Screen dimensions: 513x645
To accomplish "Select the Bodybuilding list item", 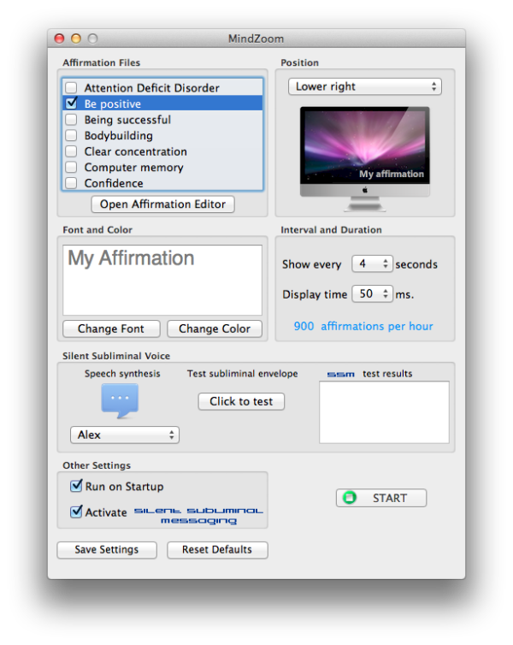I will click(119, 135).
